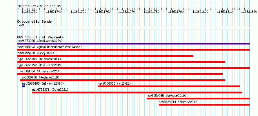Click the small blue nsv5966463 variant marker
The height and width of the screenshot is (116, 258).
(x=23, y=86)
